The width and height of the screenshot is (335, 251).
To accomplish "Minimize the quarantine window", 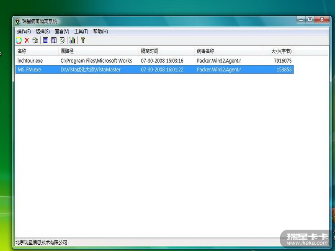I will point(301,20).
